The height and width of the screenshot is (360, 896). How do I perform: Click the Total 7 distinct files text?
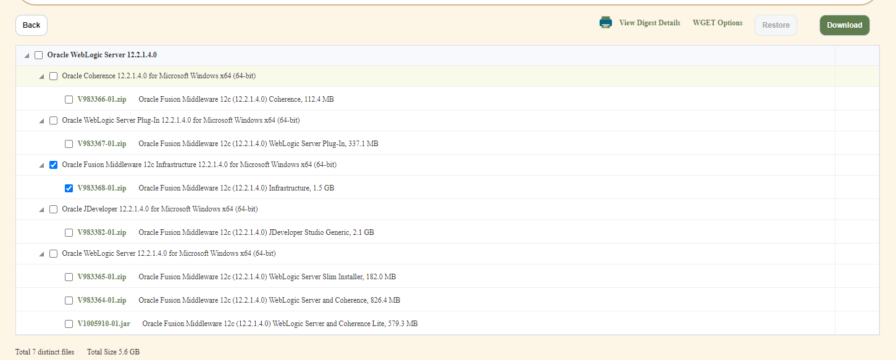pos(44,352)
